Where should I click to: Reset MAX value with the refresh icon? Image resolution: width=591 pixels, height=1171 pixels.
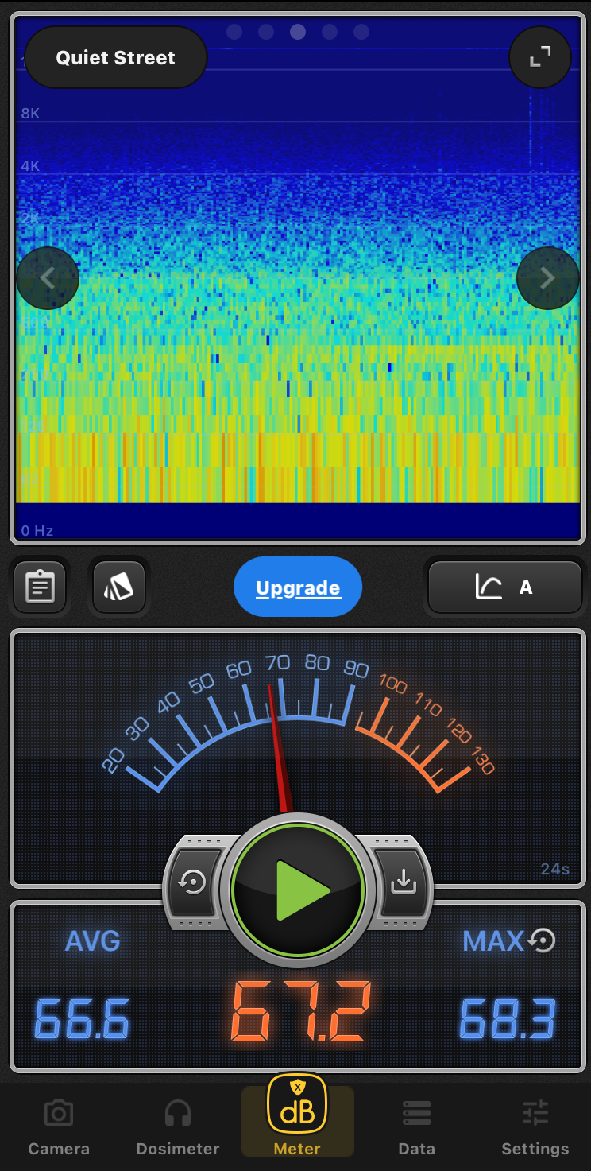pos(543,941)
